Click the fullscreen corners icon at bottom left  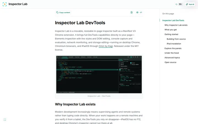click(x=5, y=120)
